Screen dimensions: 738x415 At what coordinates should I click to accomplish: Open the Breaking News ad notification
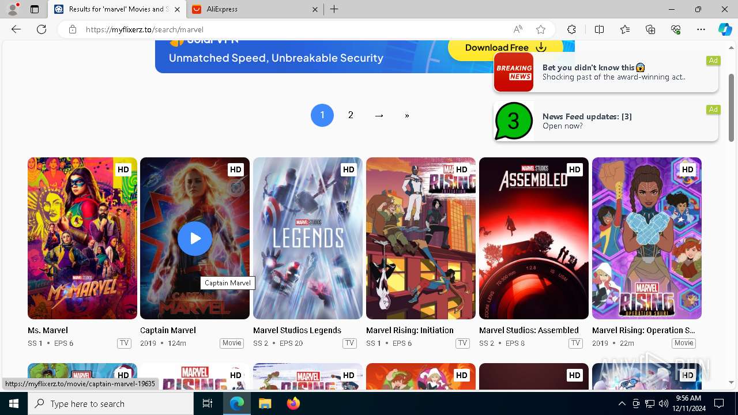pos(606,72)
